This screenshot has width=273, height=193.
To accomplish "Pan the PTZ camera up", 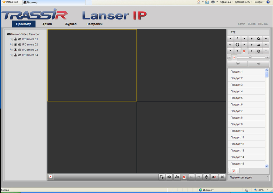I will [237, 38].
